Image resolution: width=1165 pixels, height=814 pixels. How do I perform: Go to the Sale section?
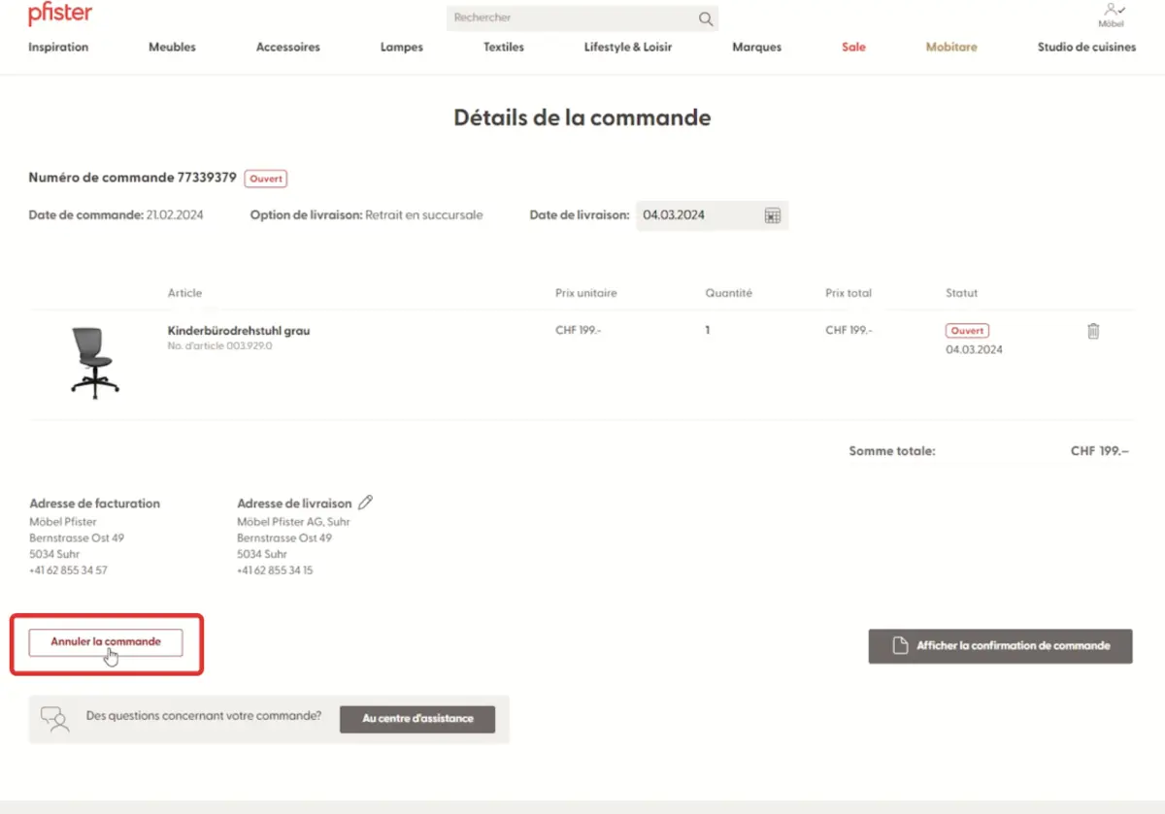(853, 47)
